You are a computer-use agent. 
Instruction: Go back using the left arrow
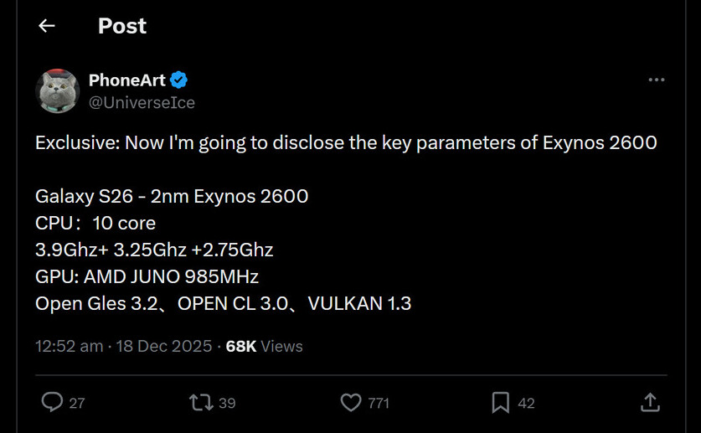pyautogui.click(x=47, y=26)
